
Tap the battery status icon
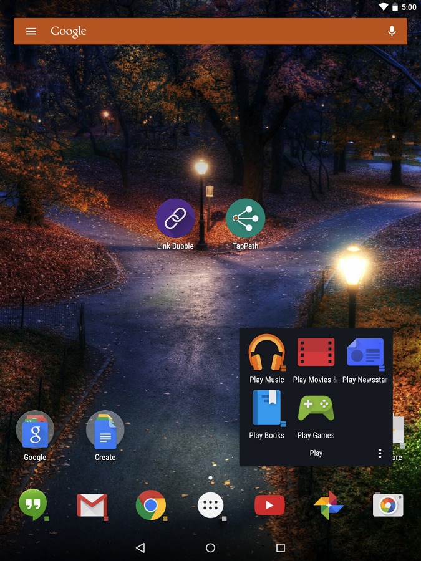[x=395, y=7]
